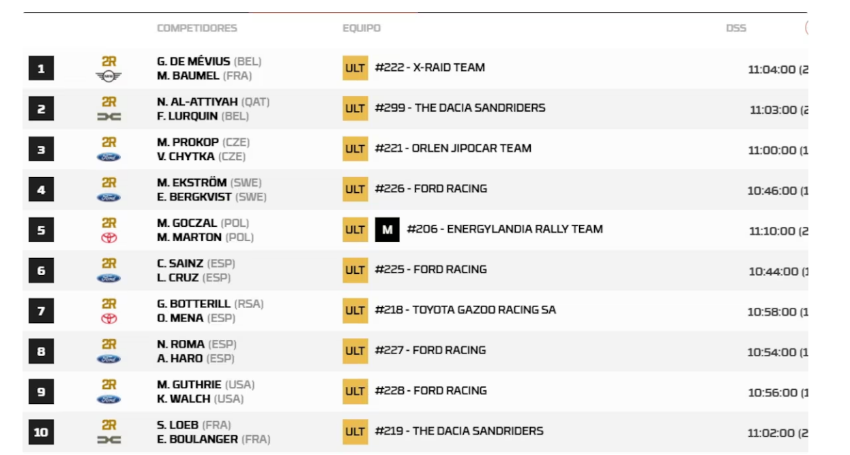Open the #221 Orlen Jipocar Team link
Image resolution: width=850 pixels, height=455 pixels.
[453, 148]
